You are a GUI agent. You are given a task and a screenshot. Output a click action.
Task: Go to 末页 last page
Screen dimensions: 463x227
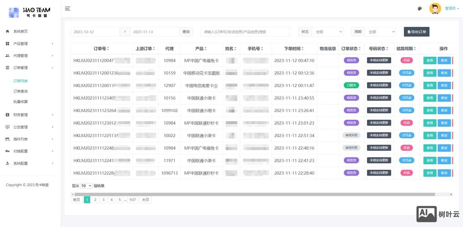click(145, 200)
